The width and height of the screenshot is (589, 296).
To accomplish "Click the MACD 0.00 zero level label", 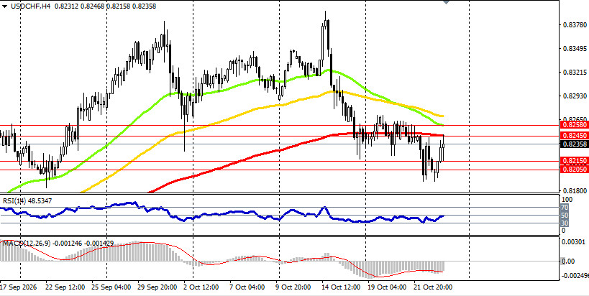I will coord(569,261).
